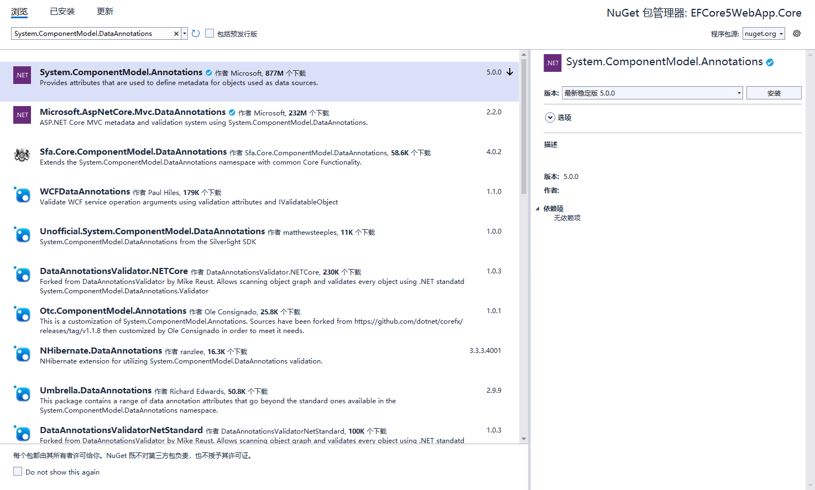Toggle the include prerelease (包括预发行版) checkbox

[x=210, y=33]
